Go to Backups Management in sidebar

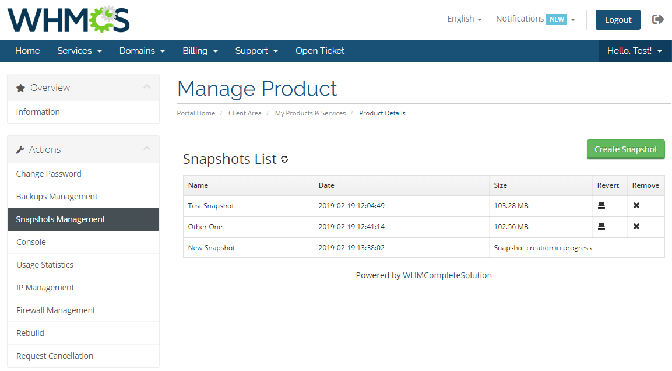point(57,197)
